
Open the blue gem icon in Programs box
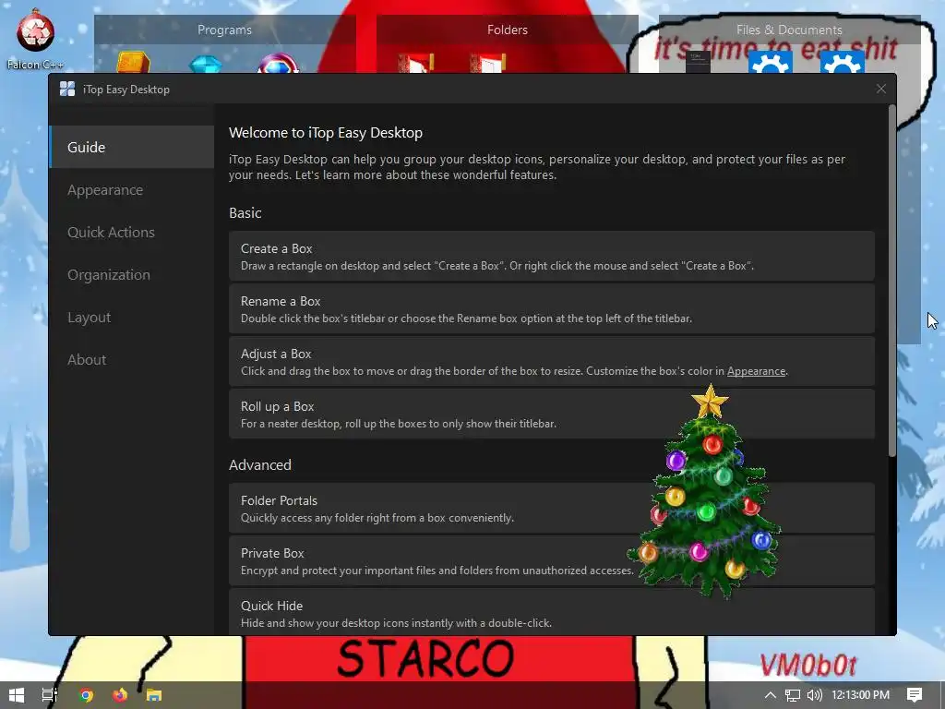[x=206, y=64]
